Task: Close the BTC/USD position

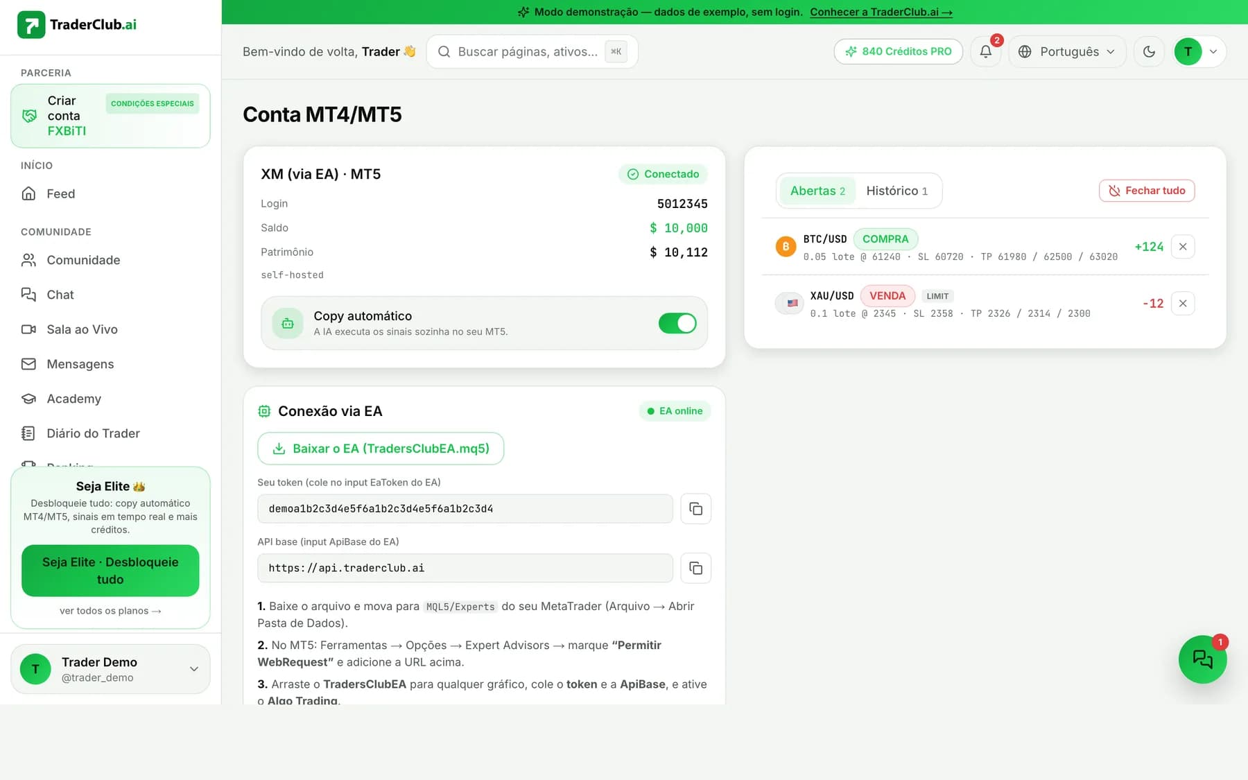Action: 1183,247
